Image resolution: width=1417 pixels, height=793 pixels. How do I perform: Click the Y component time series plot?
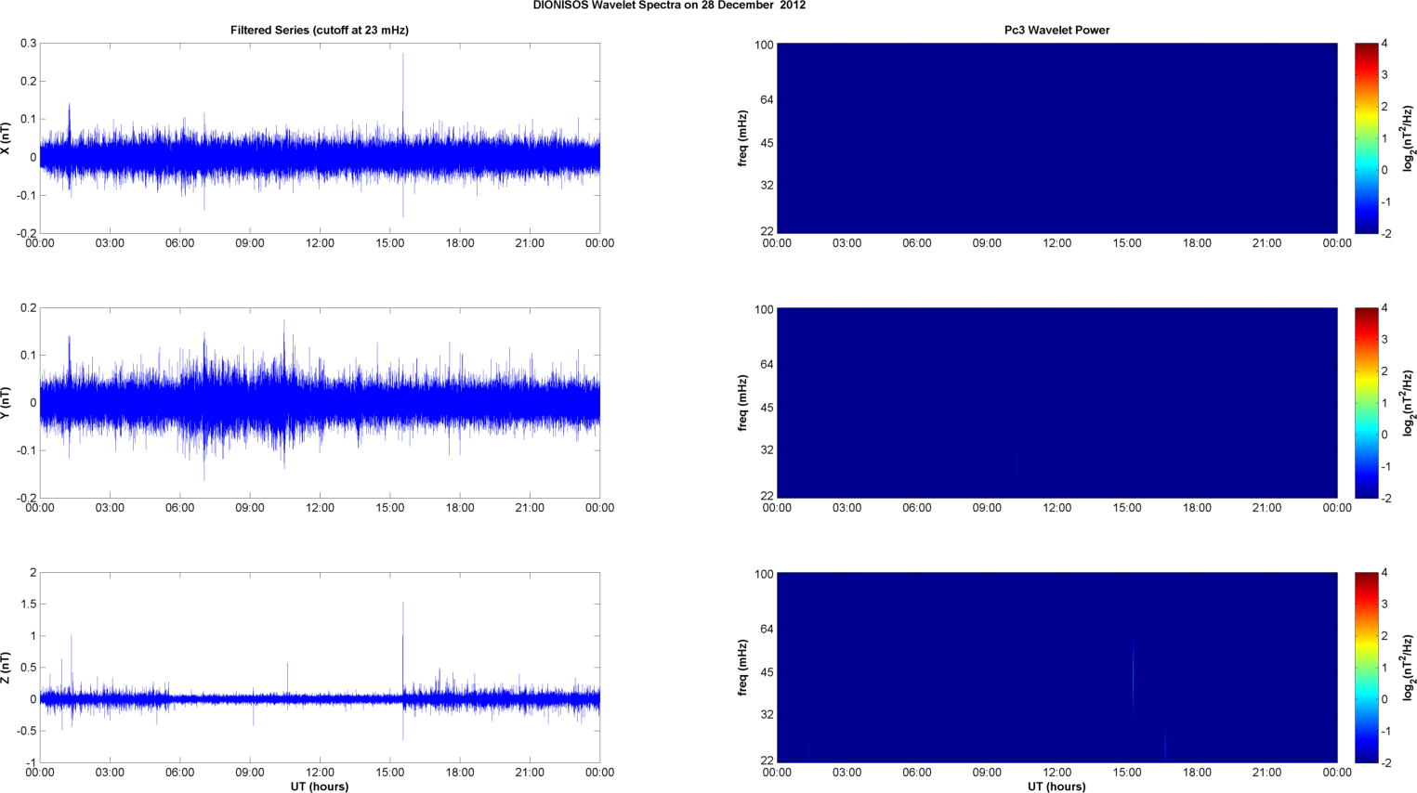coord(320,403)
